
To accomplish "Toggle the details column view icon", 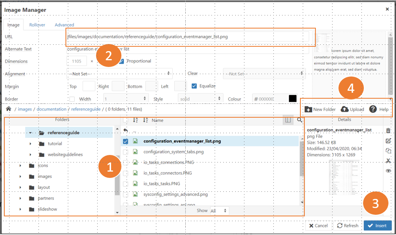I will [288, 120].
